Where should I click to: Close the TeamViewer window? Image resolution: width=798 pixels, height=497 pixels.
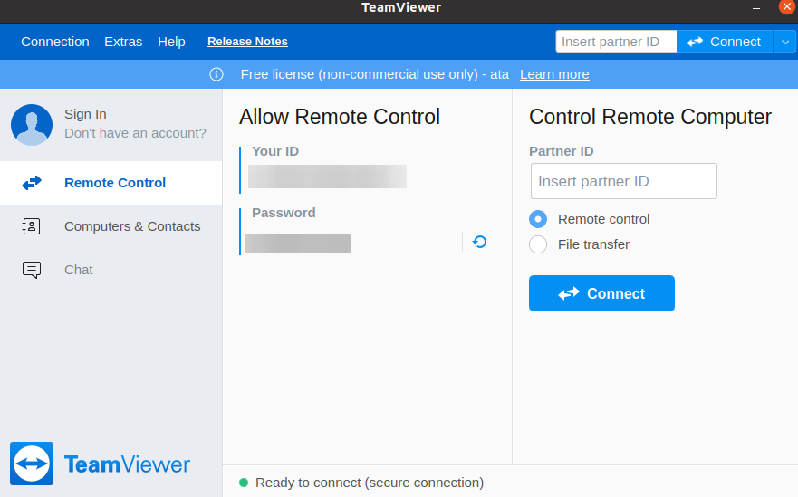click(x=786, y=6)
